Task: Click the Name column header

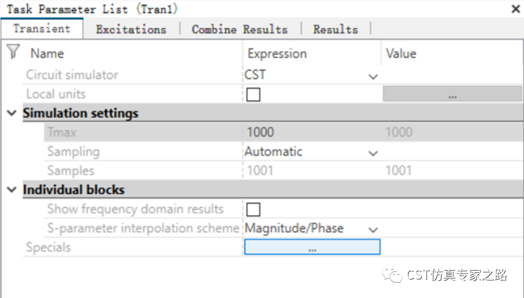Action: click(47, 53)
